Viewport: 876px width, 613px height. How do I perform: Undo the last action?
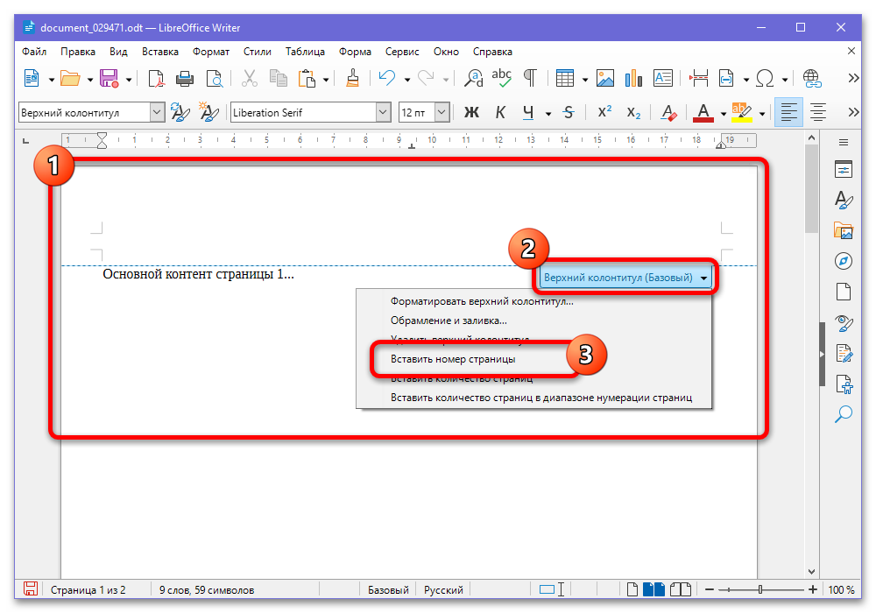point(386,79)
